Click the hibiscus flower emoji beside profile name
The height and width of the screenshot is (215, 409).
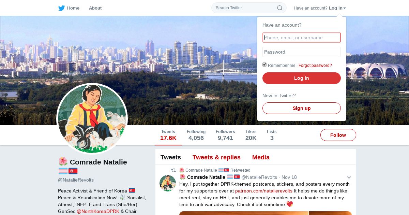pos(63,162)
